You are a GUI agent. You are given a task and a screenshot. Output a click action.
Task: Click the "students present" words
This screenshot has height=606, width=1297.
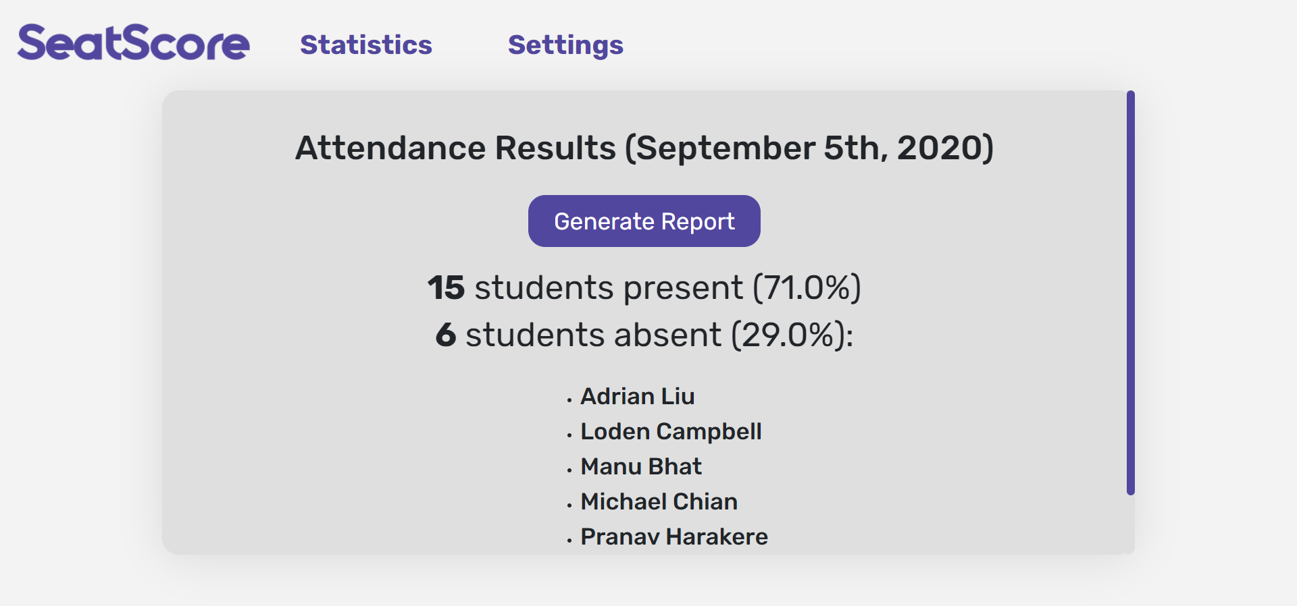click(x=608, y=288)
